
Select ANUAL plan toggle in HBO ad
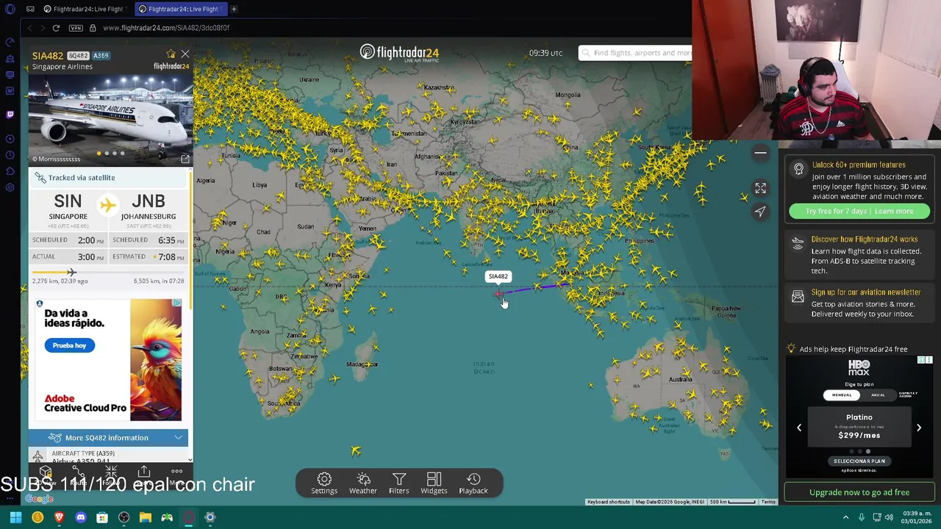click(878, 395)
